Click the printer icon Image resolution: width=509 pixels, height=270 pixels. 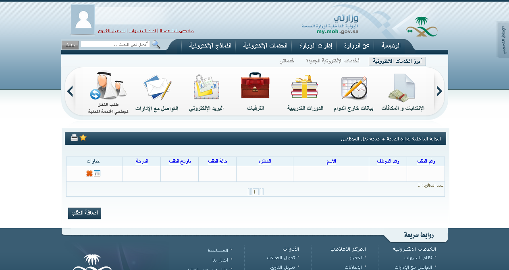pyautogui.click(x=74, y=138)
